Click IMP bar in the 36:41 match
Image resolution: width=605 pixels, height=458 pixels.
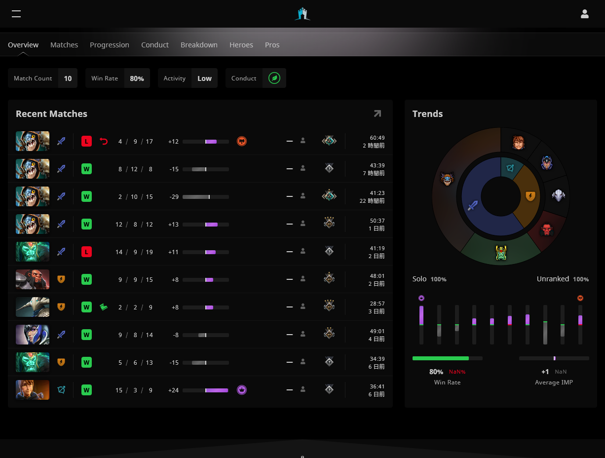tap(206, 390)
